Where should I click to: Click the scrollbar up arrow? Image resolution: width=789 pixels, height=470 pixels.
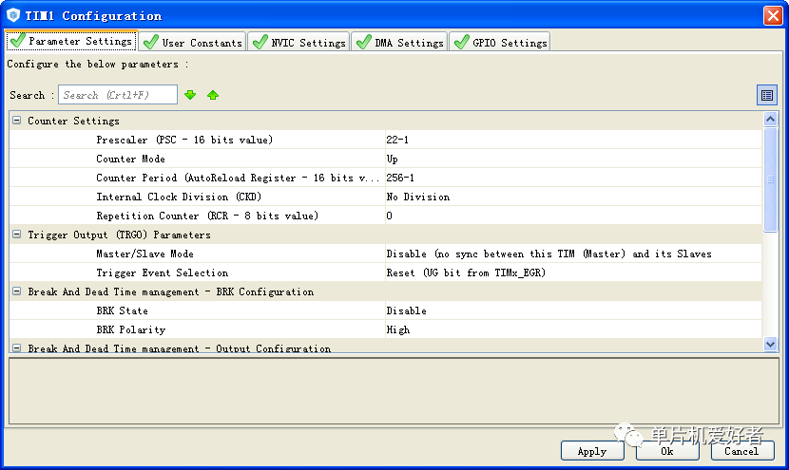(770, 119)
